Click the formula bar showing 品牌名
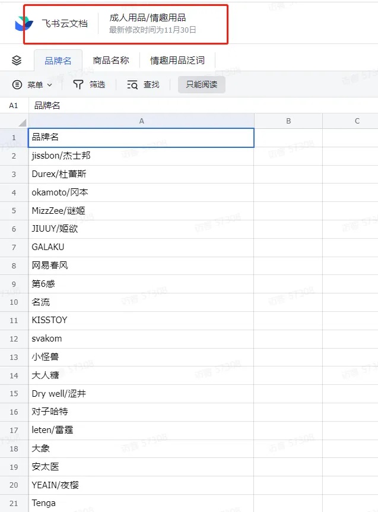Screen dimensions: 378x512 coord(178,105)
